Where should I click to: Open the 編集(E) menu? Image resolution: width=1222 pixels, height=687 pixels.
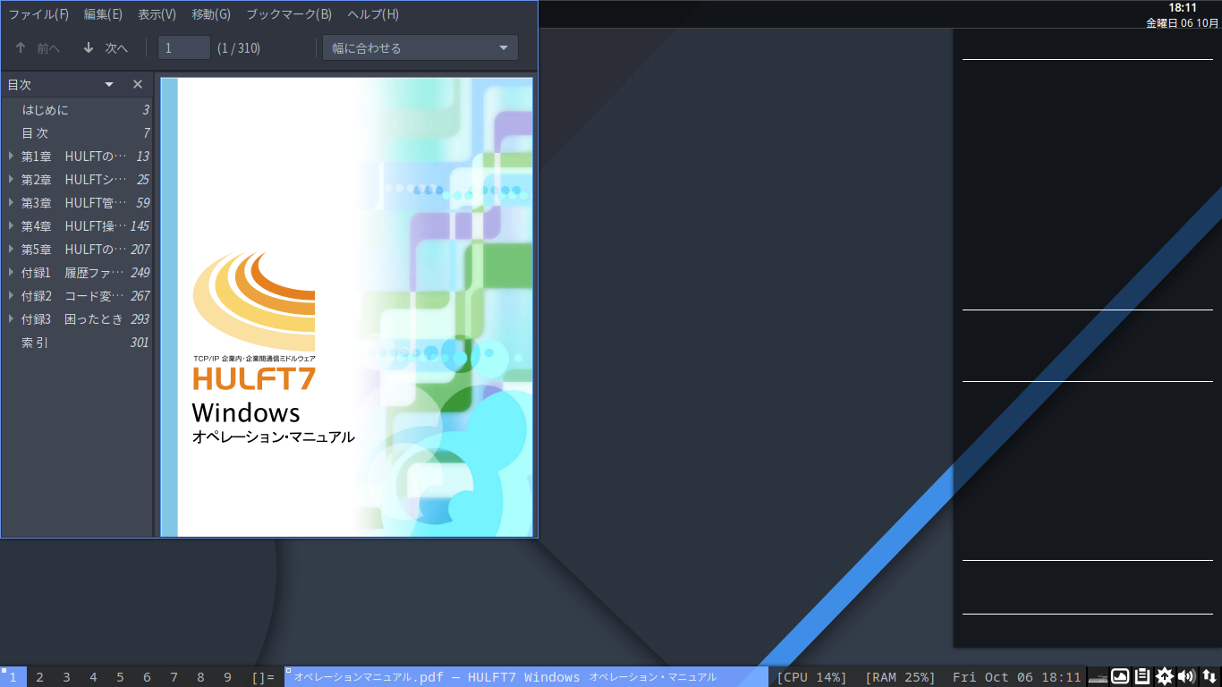(x=103, y=14)
